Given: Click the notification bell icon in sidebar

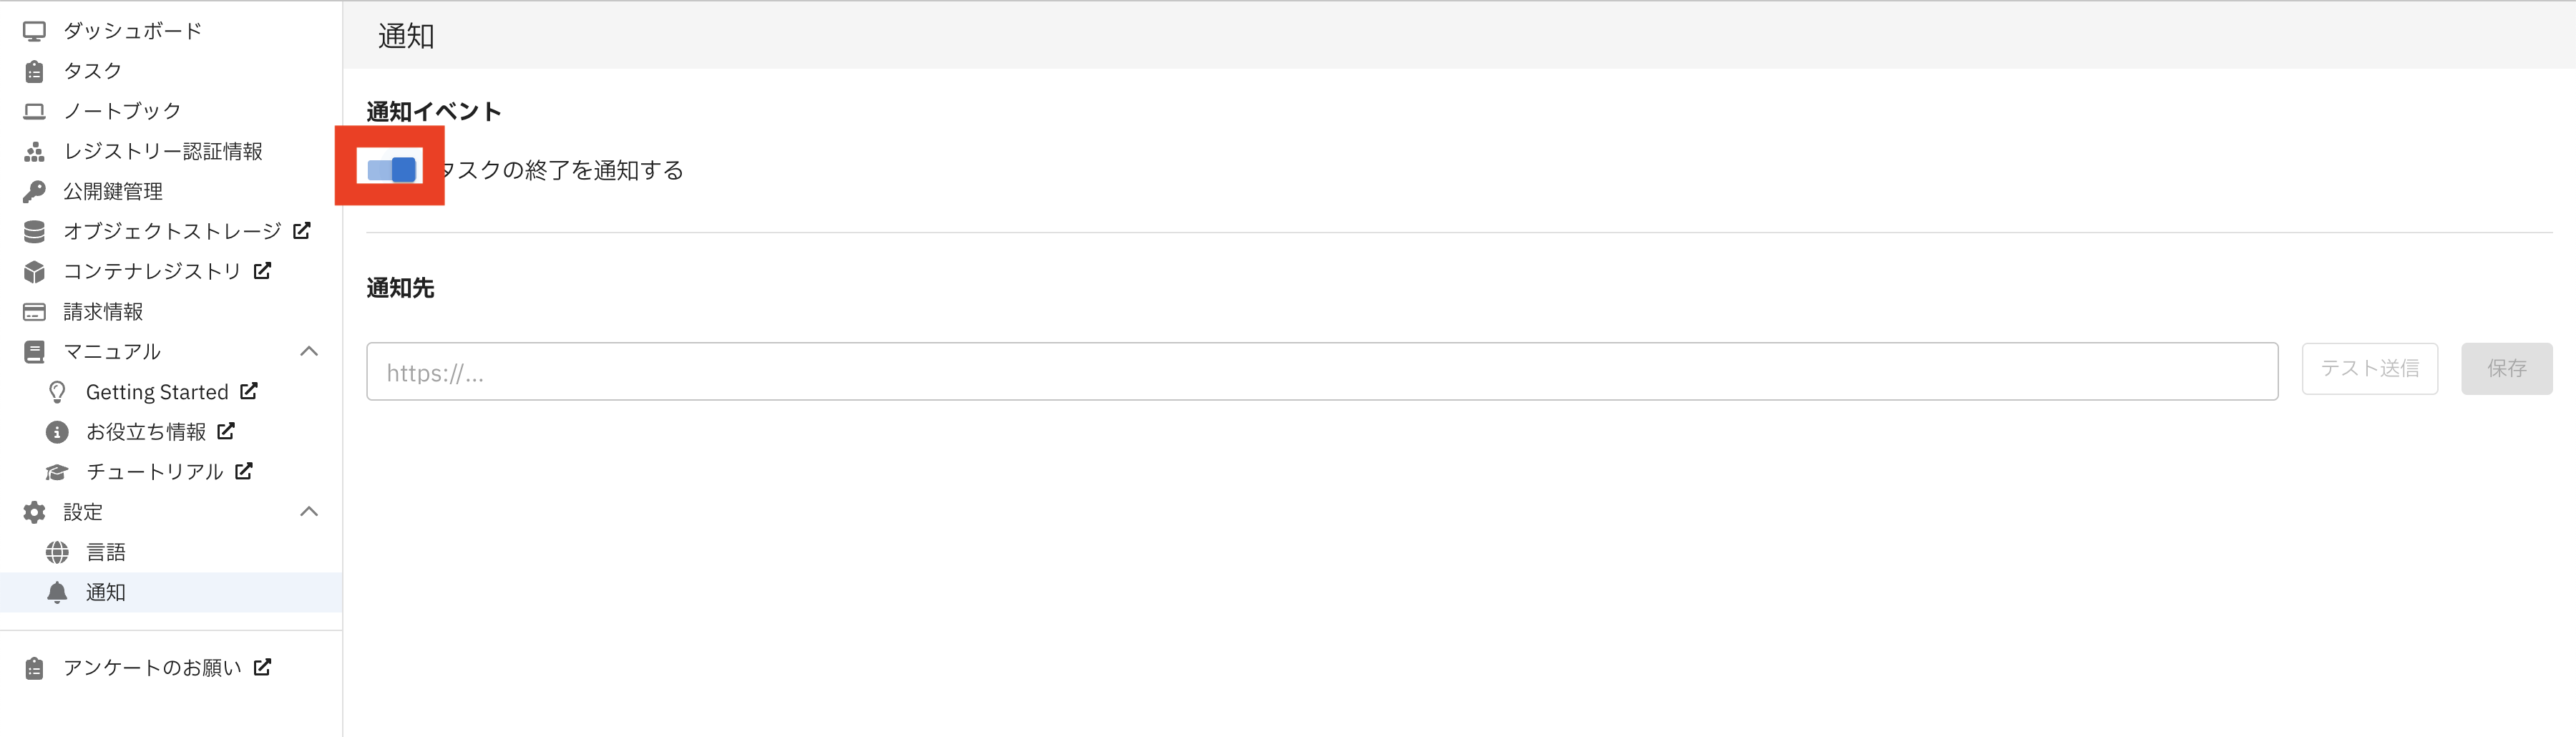Looking at the screenshot, I should (57, 592).
